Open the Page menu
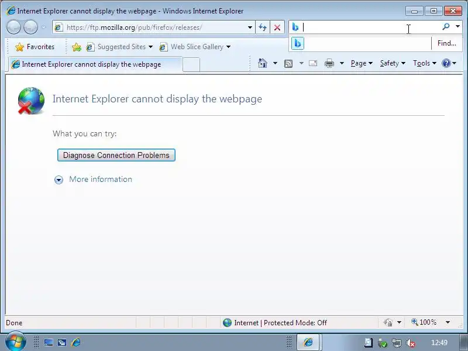The height and width of the screenshot is (351, 468). coord(362,63)
